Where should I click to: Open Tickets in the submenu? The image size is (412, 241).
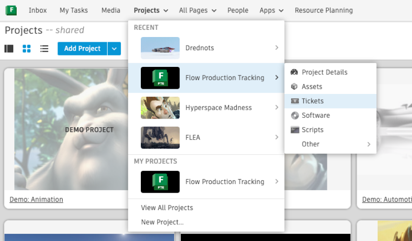(331, 101)
